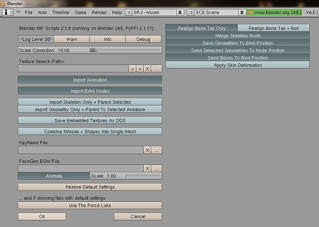Screen dimensions: 319x227
Task: Toggle Realign Bone Tail Only
Action: [x=202, y=28]
